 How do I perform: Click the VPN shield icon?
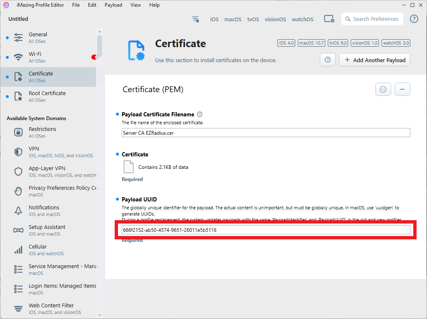pos(18,152)
